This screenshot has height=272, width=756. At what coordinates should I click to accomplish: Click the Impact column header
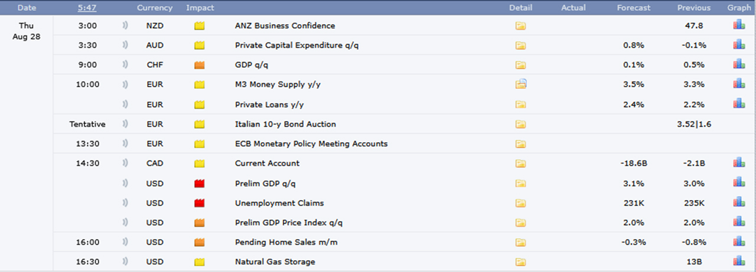200,8
